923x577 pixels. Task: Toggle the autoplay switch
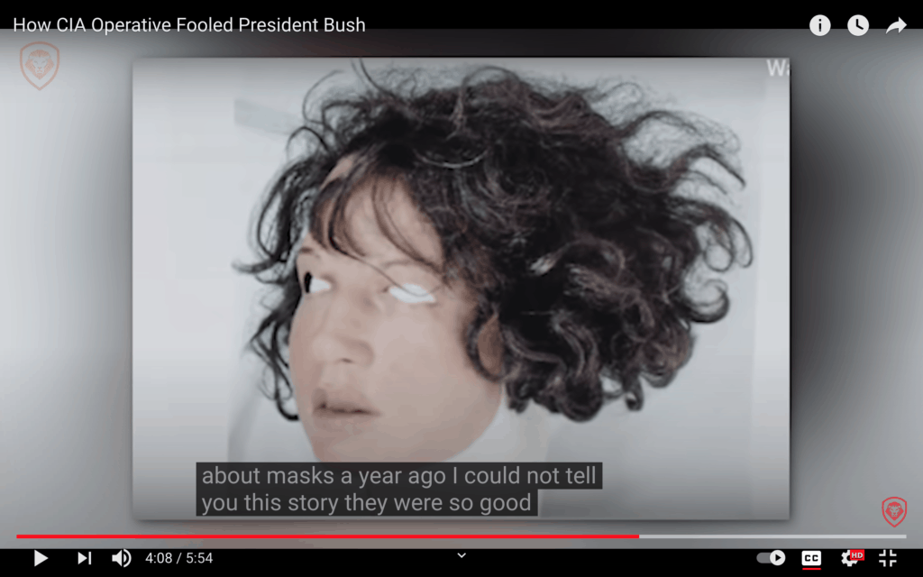pyautogui.click(x=772, y=557)
